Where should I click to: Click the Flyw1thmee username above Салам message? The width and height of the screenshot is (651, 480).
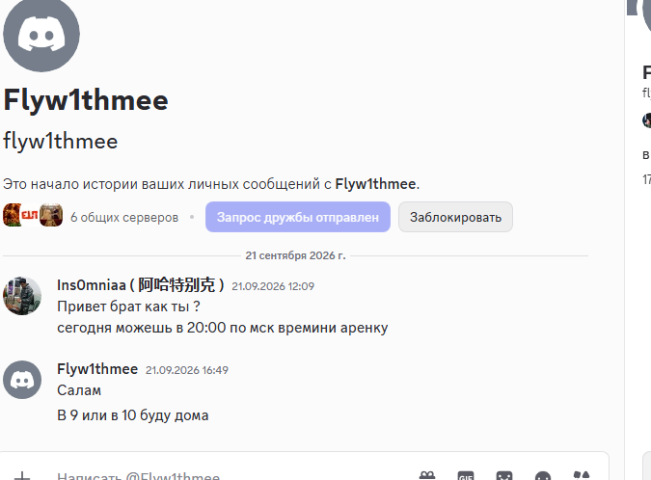pos(97,369)
